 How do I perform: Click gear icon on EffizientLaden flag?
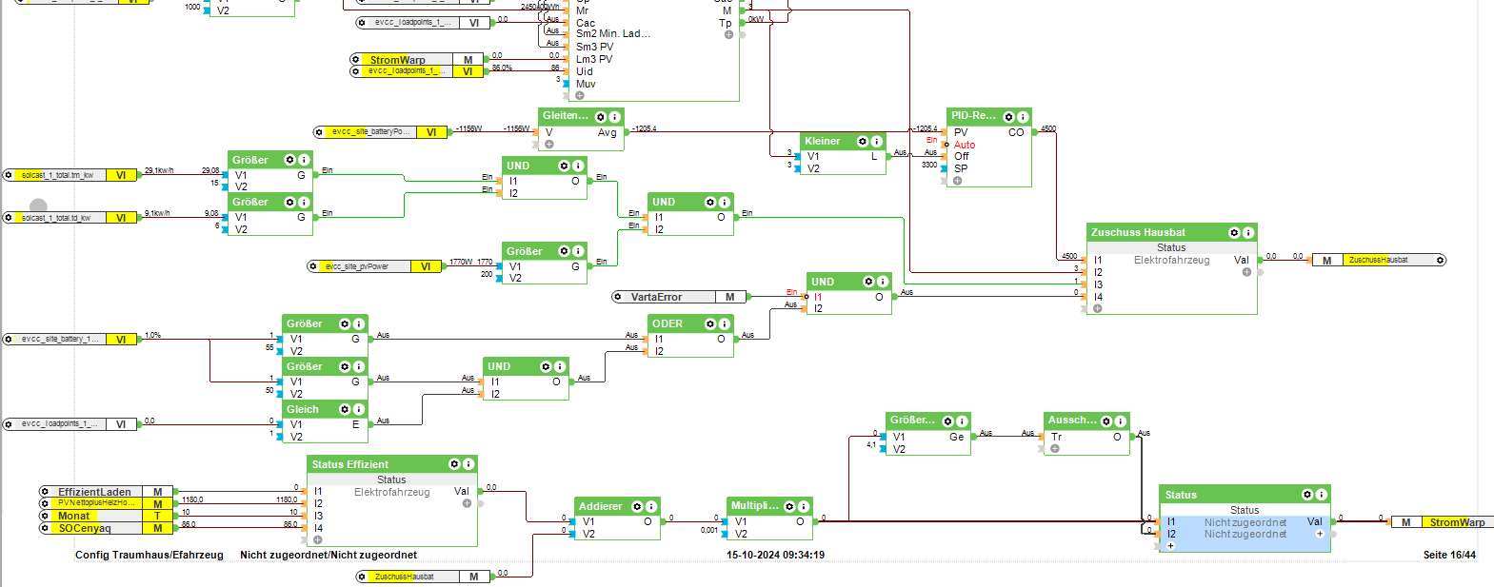point(45,492)
